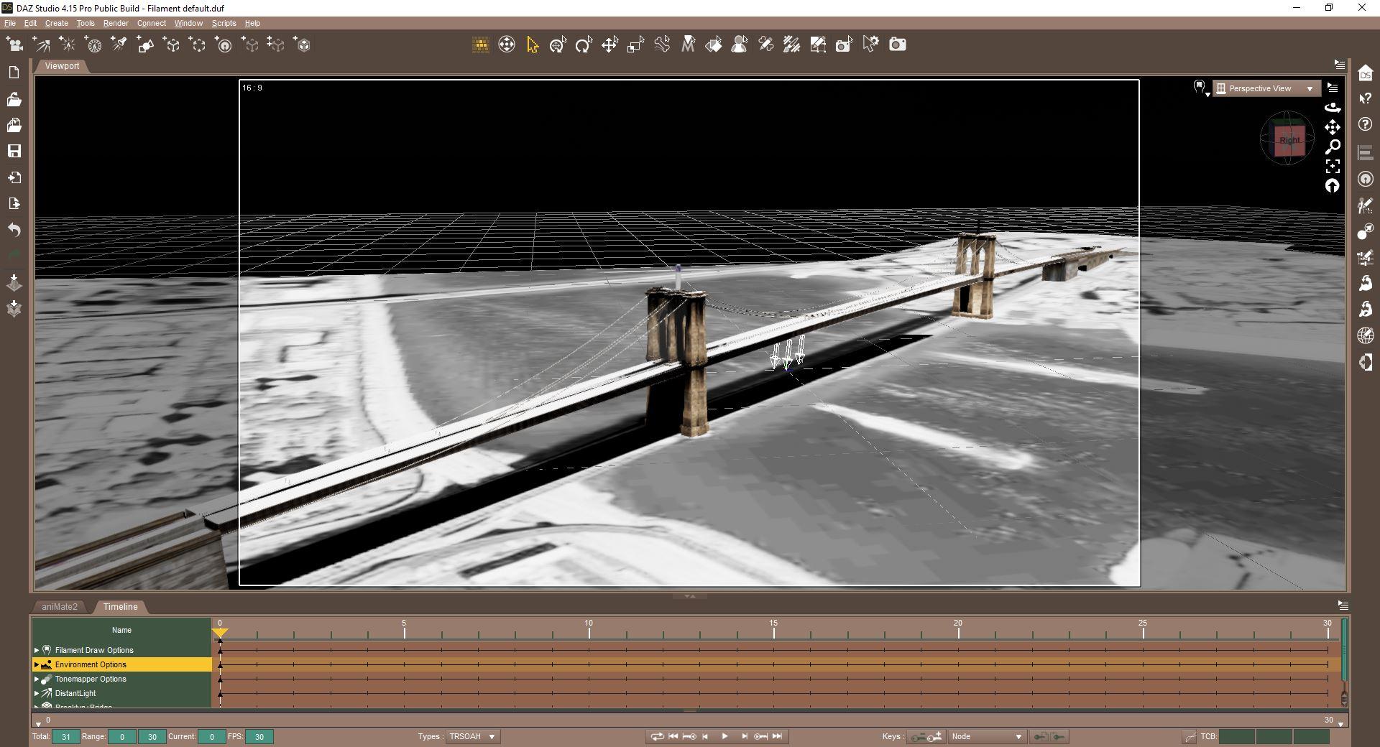Click the Render camera icon in toolbar
The width and height of the screenshot is (1380, 747).
pyautogui.click(x=898, y=45)
